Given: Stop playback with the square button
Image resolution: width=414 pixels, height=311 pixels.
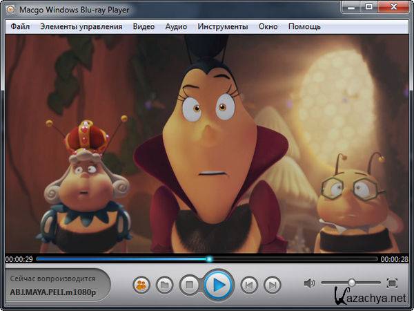Looking at the screenshot, I should 188,284.
